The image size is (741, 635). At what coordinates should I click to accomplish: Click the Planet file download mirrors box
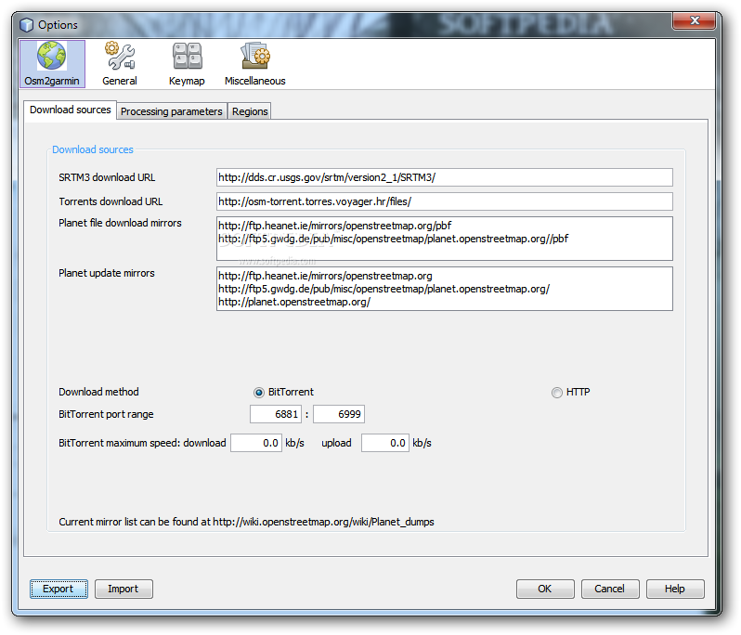pyautogui.click(x=444, y=239)
